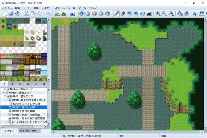207x138 pixels.
Task: Open the Event Searcher monitor icon
Action: pos(202,14)
